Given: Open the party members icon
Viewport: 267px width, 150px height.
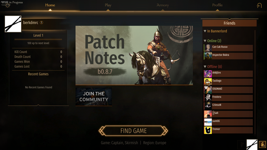Looking at the screenshot, I should click(x=262, y=145).
